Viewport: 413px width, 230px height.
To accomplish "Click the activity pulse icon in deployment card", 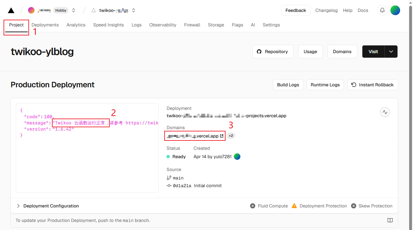I will point(385,112).
